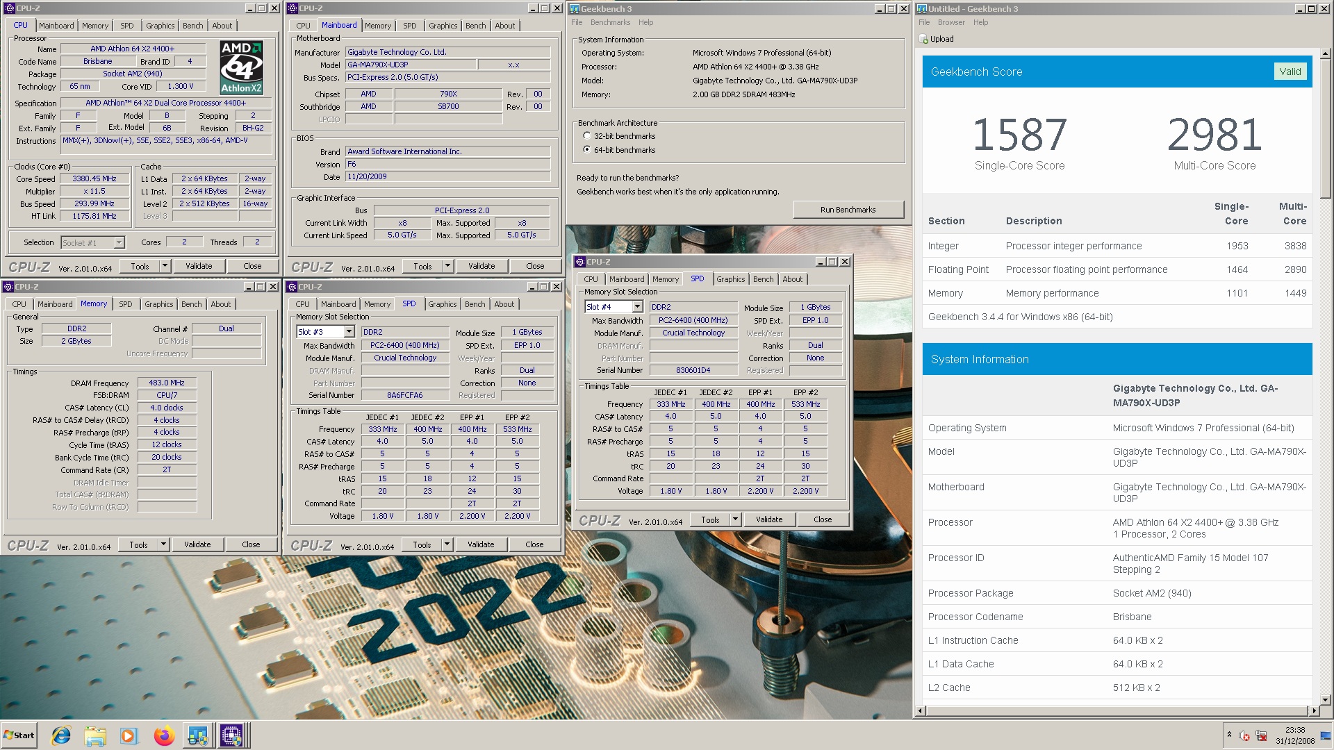
Task: Click the vertical scrollbar up arrow in Geekbench results
Action: (x=1325, y=53)
